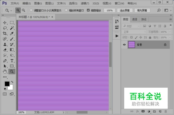
Task: Select the Eraser tool
Action: click(x=5, y=50)
